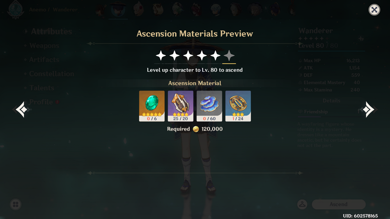
Task: Open the golden handguard material 1/24
Action: coord(238,106)
